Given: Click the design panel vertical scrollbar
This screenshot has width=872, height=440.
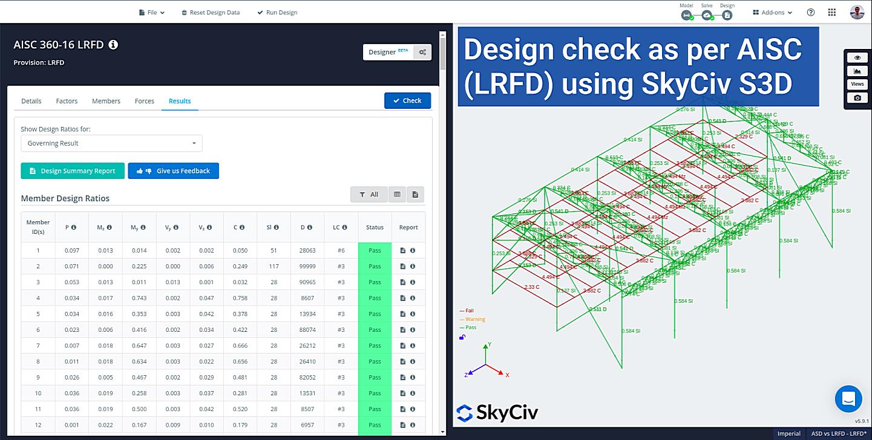Looking at the screenshot, I should [x=443, y=54].
